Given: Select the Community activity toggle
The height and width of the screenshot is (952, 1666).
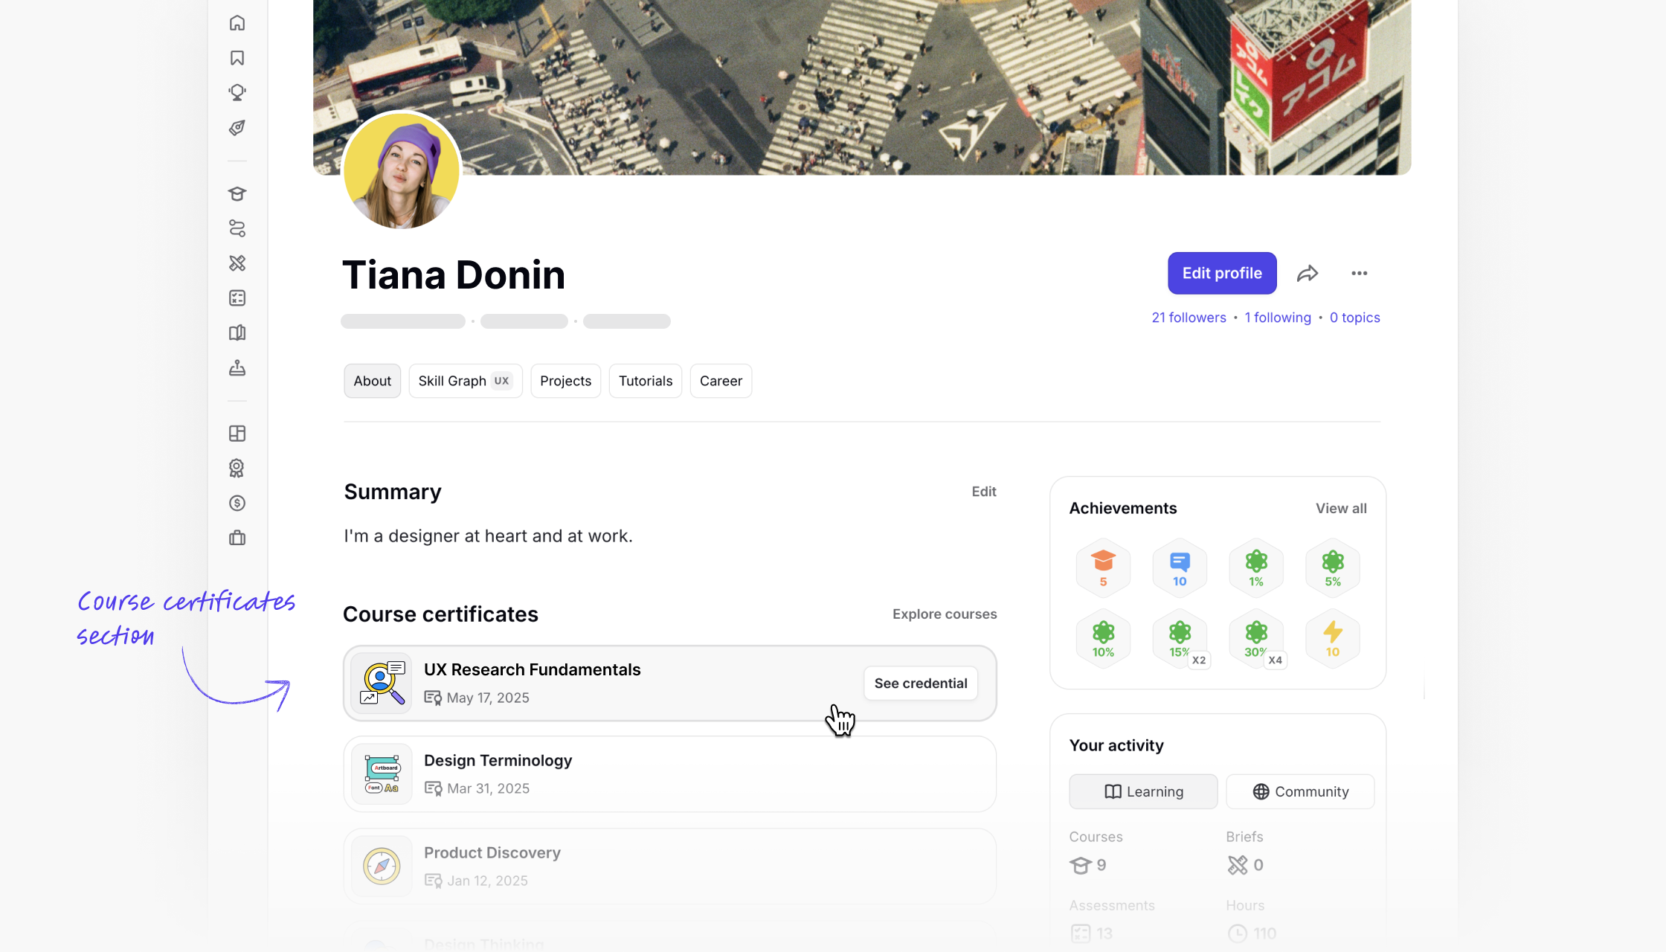Looking at the screenshot, I should click(1301, 791).
